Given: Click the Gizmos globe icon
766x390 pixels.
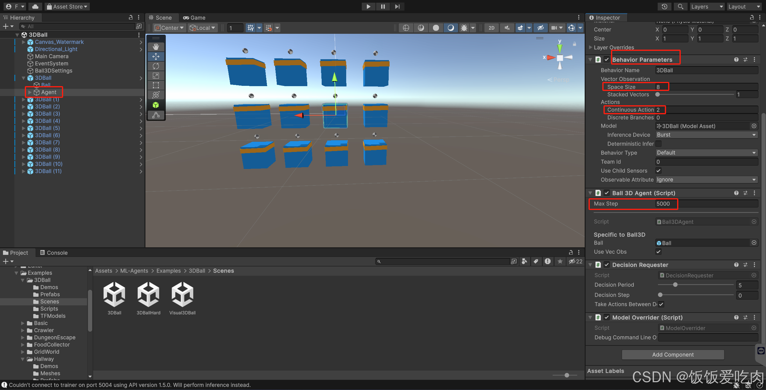Looking at the screenshot, I should pos(572,28).
